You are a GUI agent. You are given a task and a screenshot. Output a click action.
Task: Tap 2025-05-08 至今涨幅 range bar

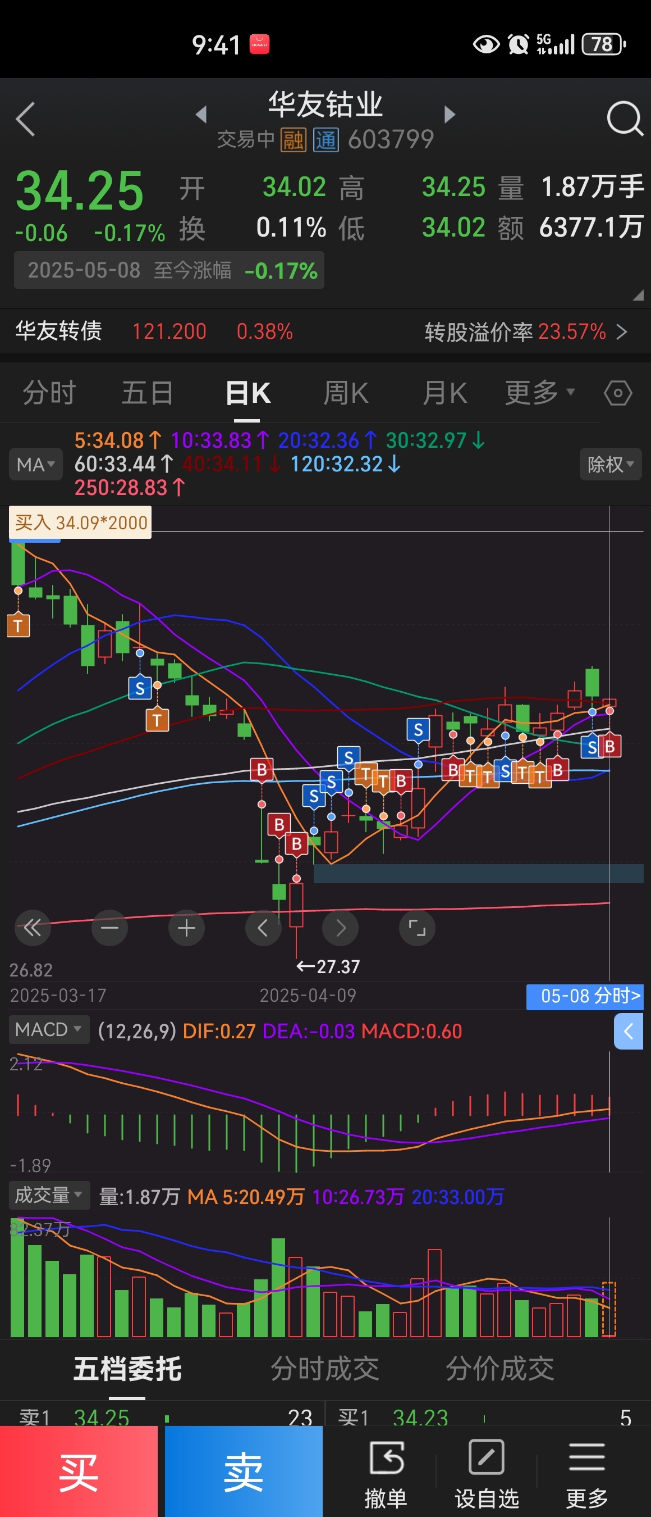pos(169,270)
